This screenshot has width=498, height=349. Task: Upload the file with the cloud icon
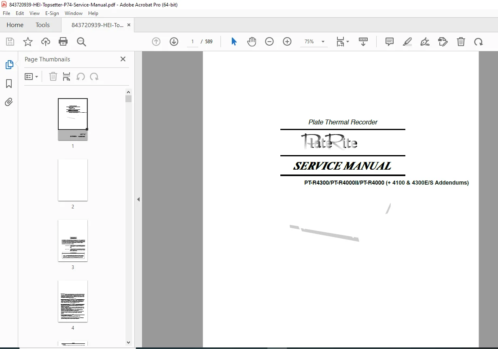click(x=46, y=42)
